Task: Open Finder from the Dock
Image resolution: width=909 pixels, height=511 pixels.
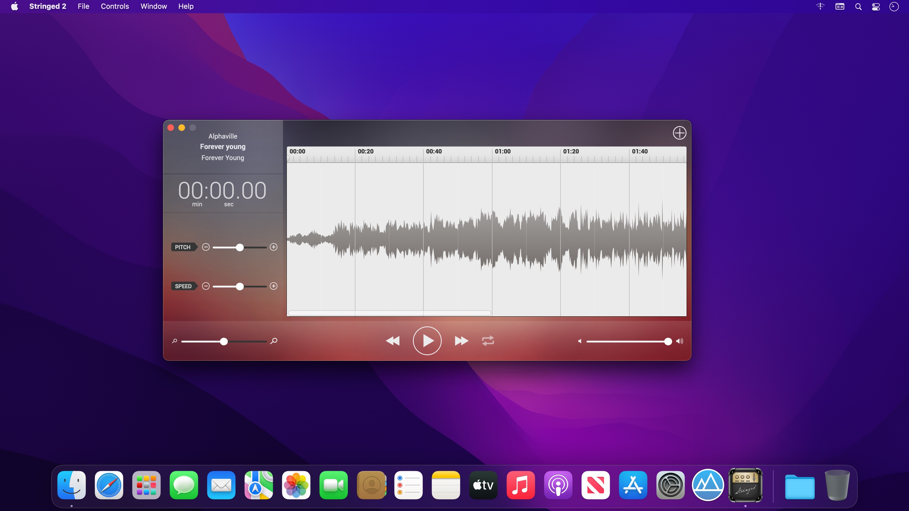Action: point(72,485)
